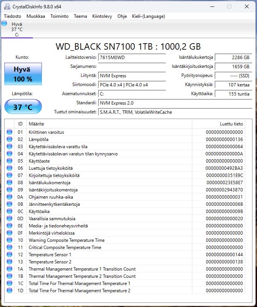Click status orb for Käyttöaika row 0C
This screenshot has width=257, height=307.
9,211
